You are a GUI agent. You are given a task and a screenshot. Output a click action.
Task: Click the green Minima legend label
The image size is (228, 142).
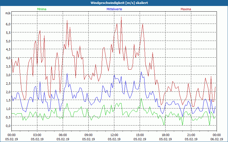[x=42, y=9]
